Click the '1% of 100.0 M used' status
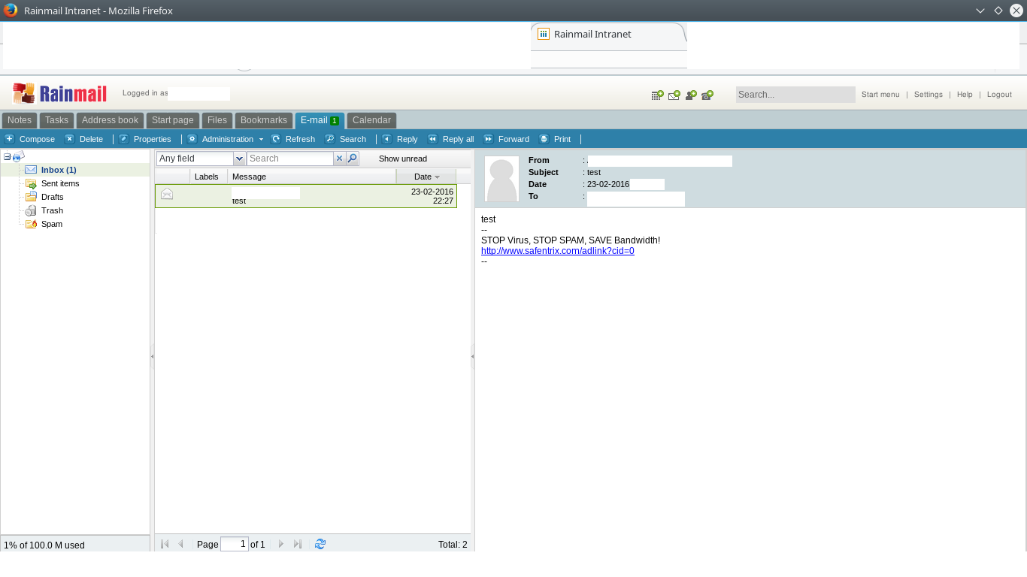Image resolution: width=1027 pixels, height=577 pixels. pyautogui.click(x=44, y=545)
